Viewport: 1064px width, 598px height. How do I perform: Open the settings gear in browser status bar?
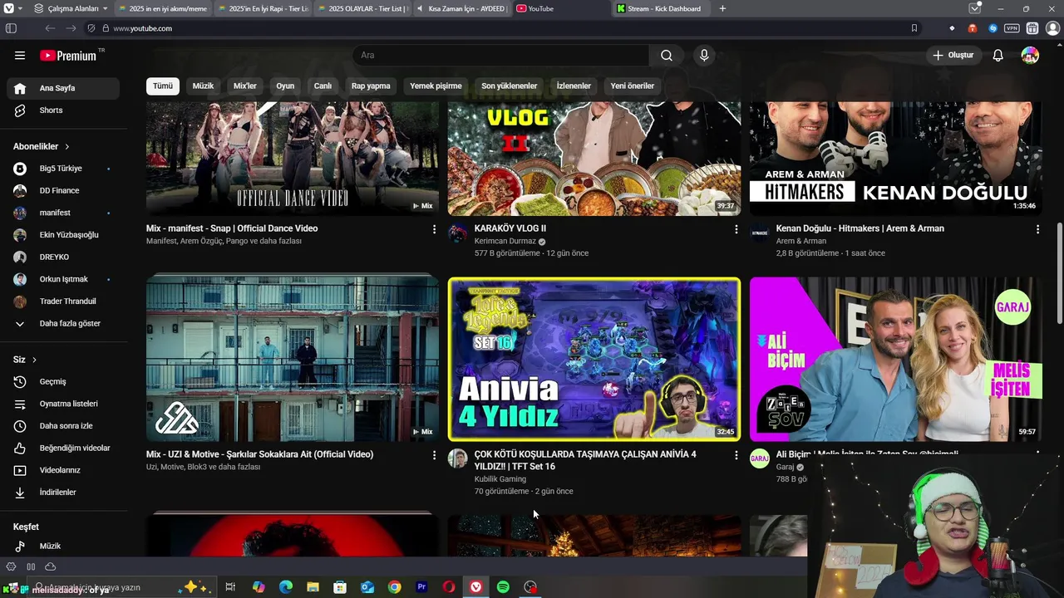tap(11, 566)
